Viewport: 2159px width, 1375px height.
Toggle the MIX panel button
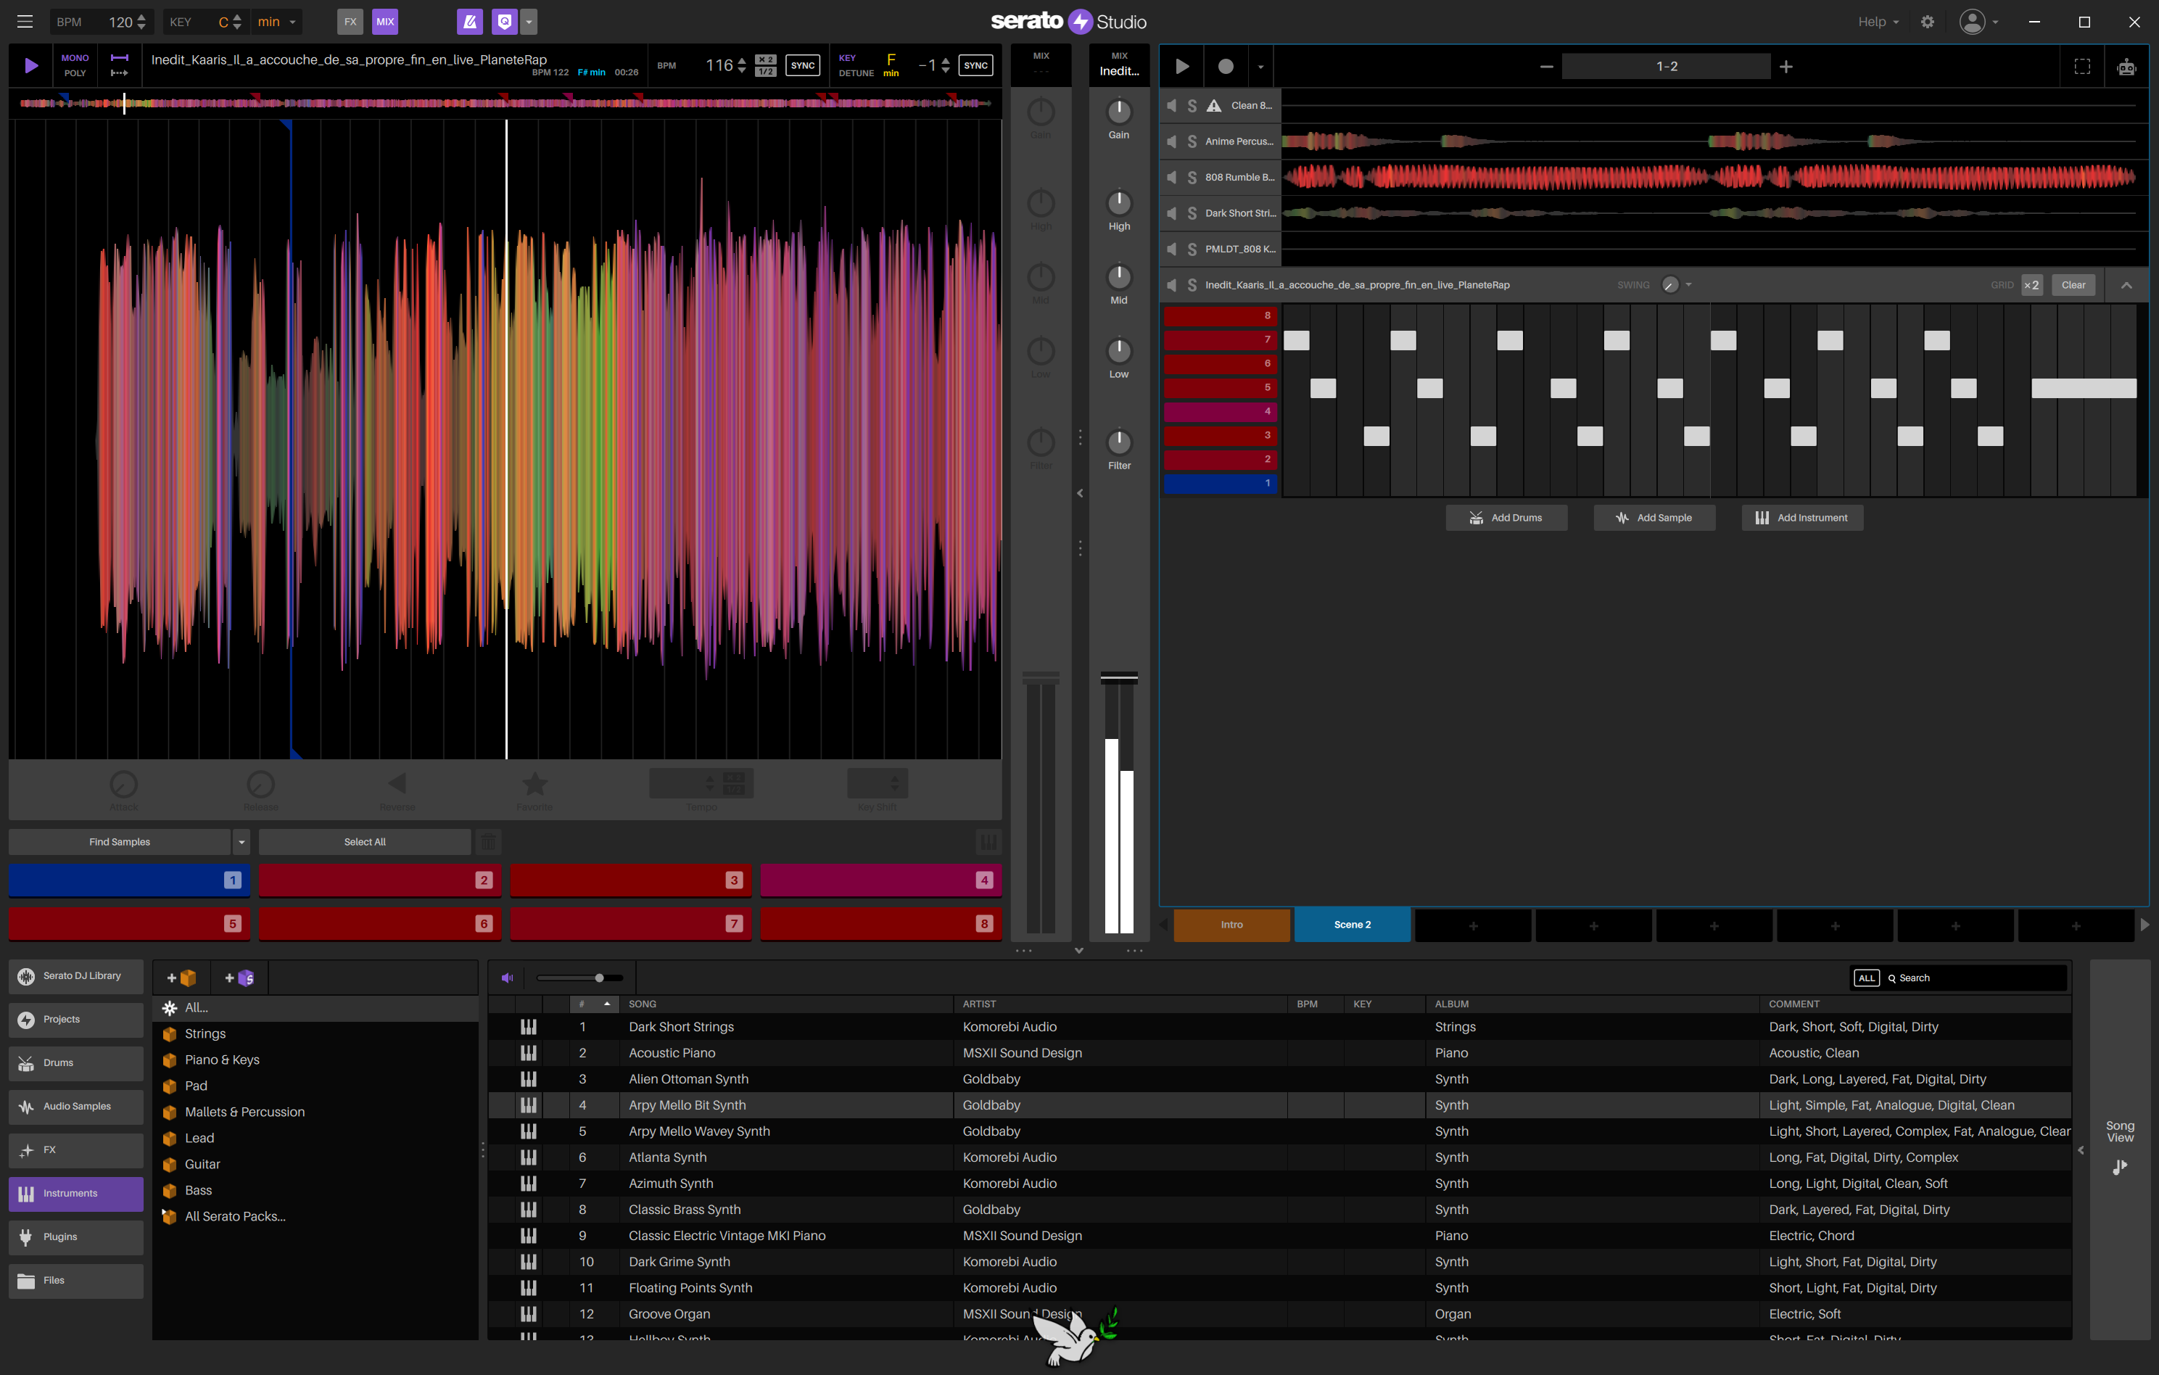386,22
